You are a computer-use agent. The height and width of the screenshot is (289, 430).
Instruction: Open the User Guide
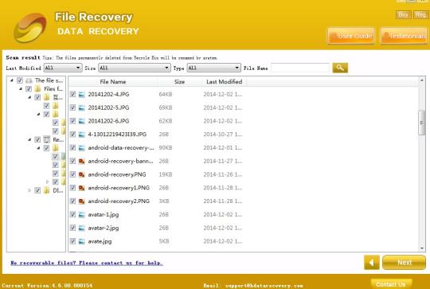(351, 36)
